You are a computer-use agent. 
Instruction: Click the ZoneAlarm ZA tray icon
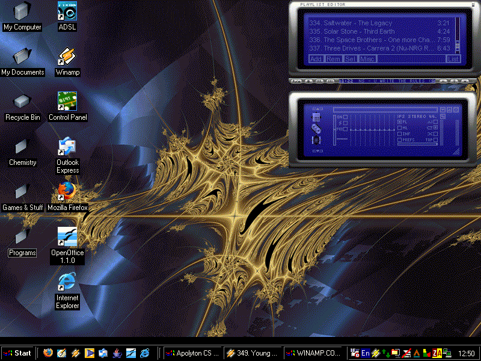(438, 353)
